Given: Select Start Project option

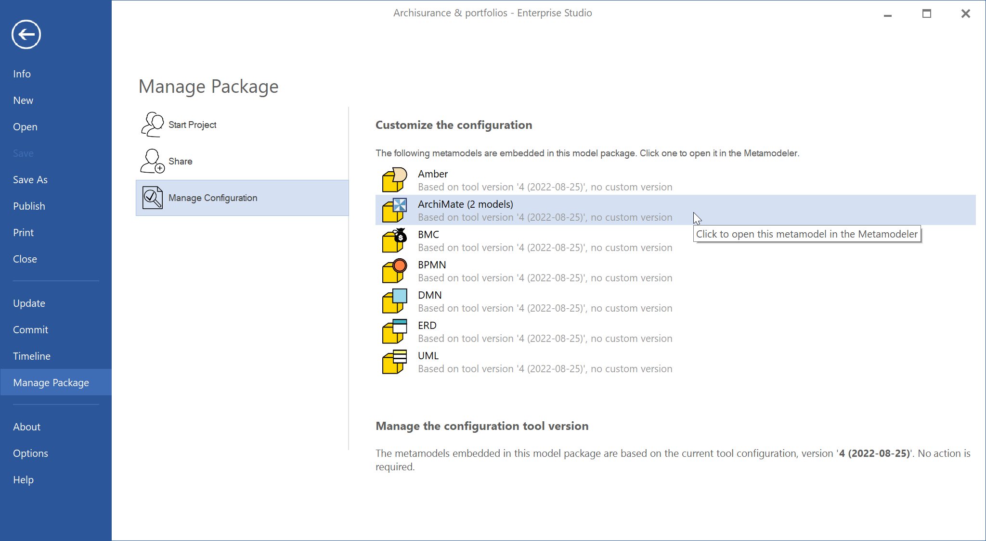Looking at the screenshot, I should 192,125.
